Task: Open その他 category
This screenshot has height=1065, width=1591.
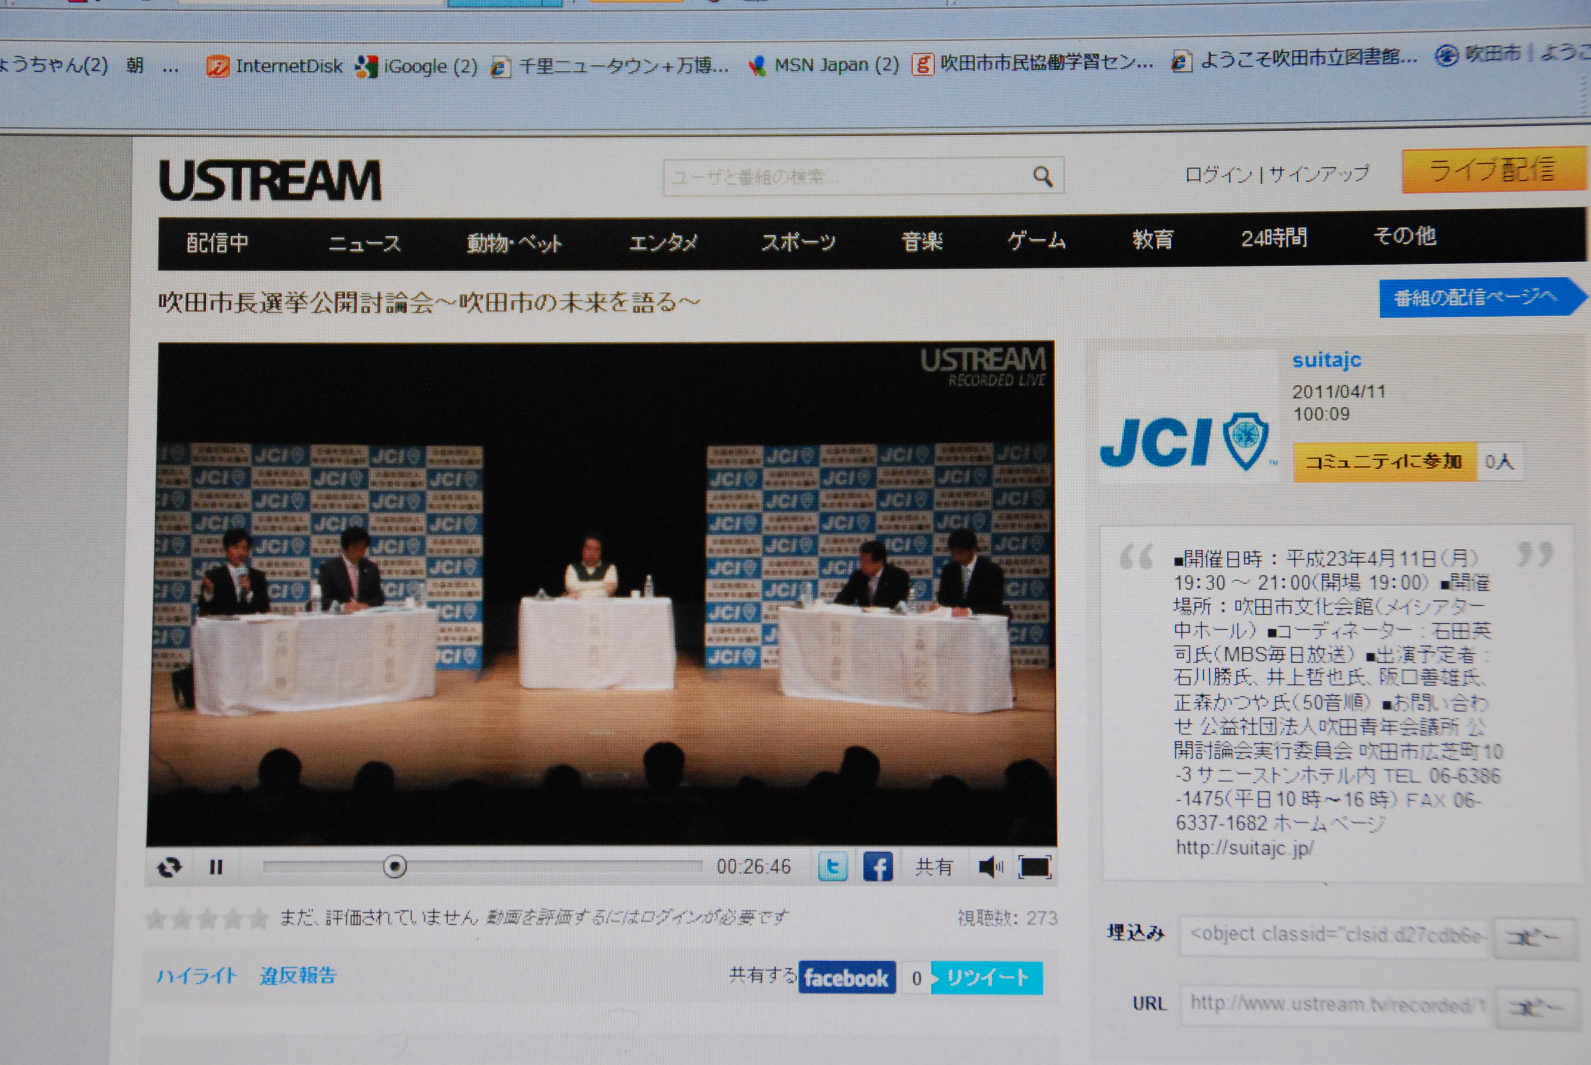Action: pos(1404,236)
